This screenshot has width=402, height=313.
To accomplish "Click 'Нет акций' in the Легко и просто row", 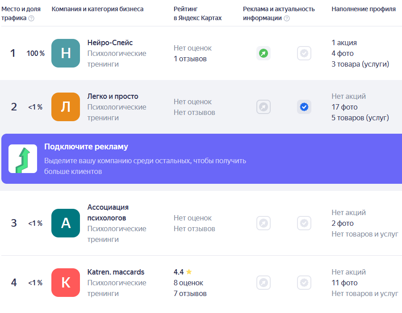I will point(349,96).
